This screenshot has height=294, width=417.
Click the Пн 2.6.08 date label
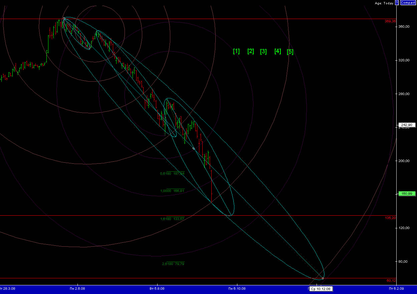point(77,289)
